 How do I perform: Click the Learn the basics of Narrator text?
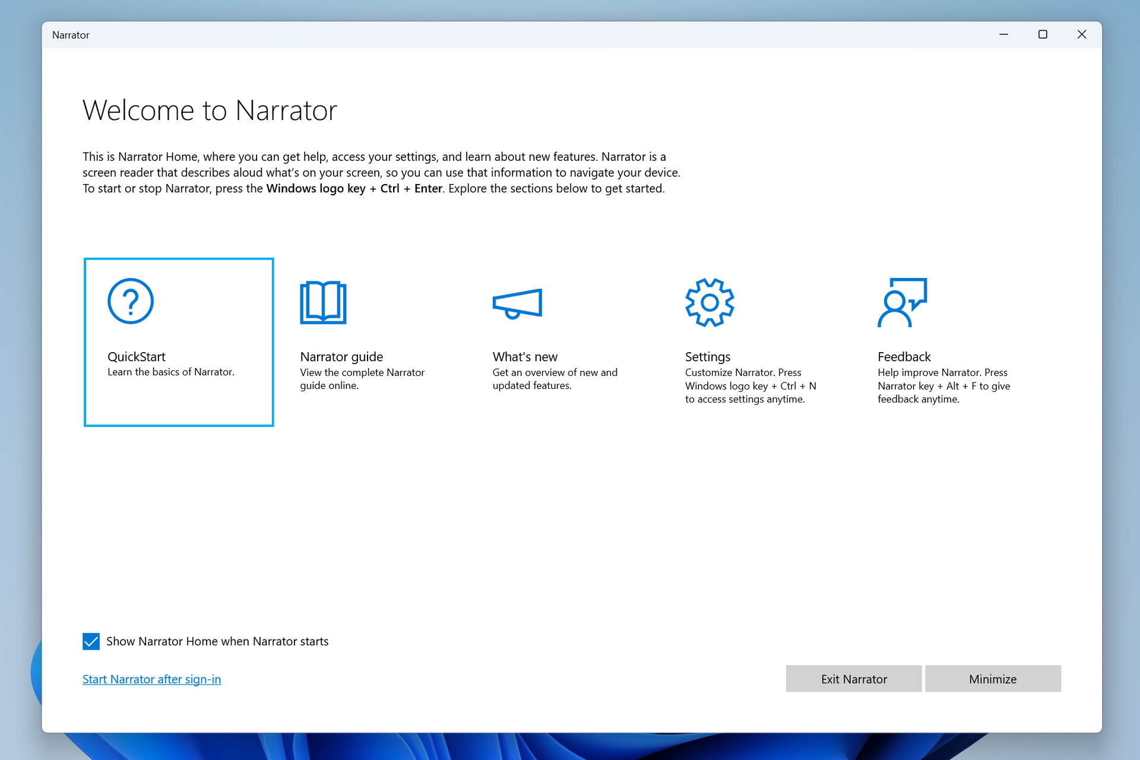(x=171, y=372)
